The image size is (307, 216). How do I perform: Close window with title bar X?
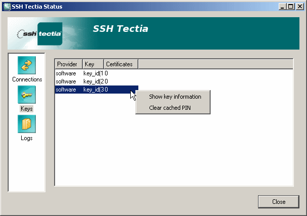pyautogui.click(x=300, y=7)
